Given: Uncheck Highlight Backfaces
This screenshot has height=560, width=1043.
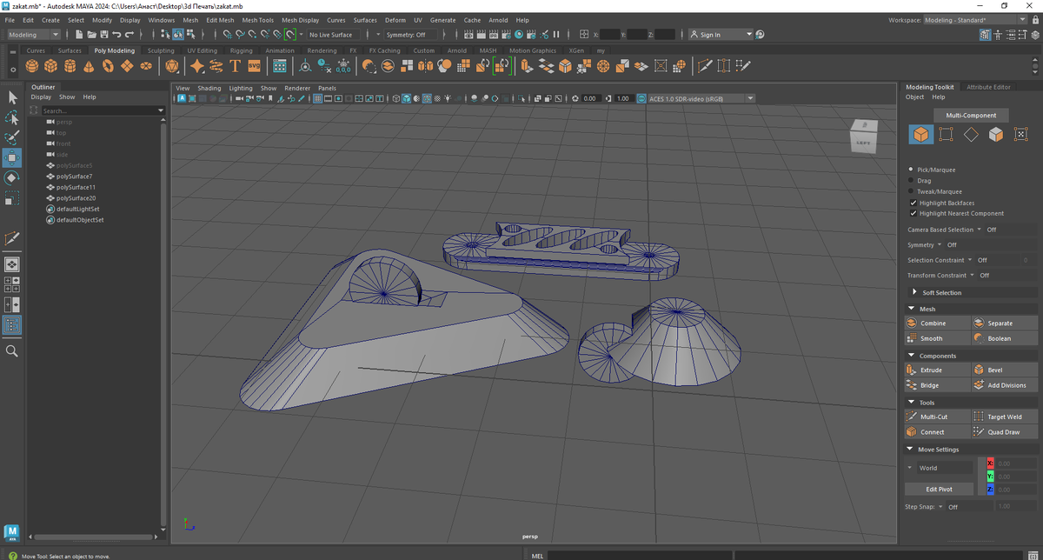Looking at the screenshot, I should [913, 203].
